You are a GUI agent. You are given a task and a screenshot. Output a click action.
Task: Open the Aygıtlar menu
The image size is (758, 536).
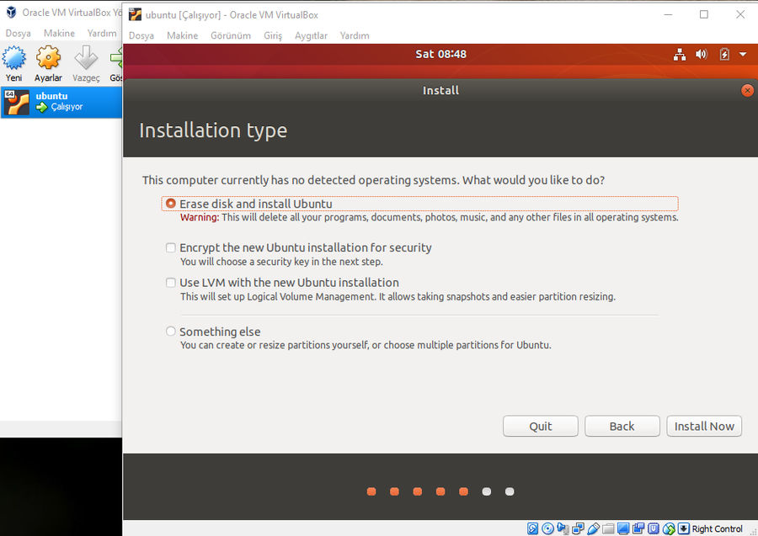(311, 35)
